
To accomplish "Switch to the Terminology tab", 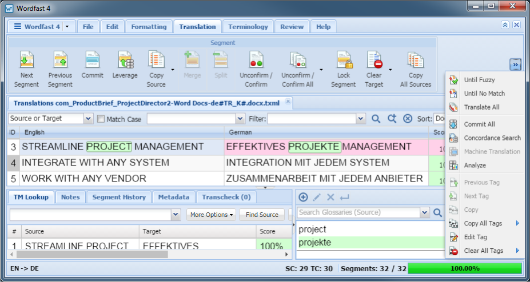I will click(x=248, y=27).
